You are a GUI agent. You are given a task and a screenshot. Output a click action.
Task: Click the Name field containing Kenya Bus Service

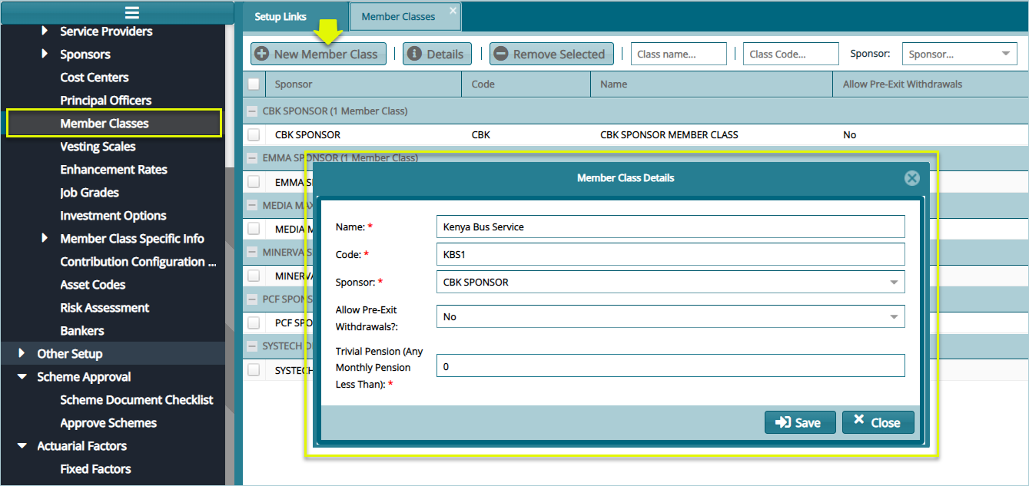pyautogui.click(x=670, y=226)
